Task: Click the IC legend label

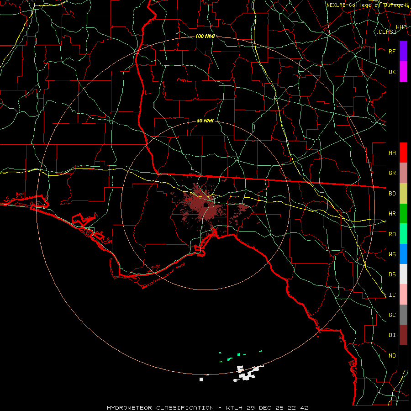Action: 392,295
